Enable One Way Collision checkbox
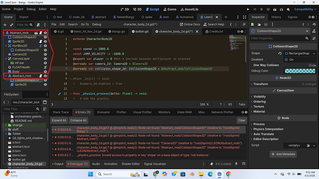 (310, 66)
